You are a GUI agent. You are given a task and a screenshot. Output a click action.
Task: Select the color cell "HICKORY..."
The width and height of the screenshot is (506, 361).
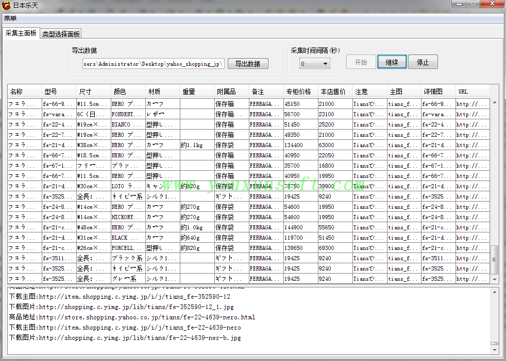coord(128,218)
